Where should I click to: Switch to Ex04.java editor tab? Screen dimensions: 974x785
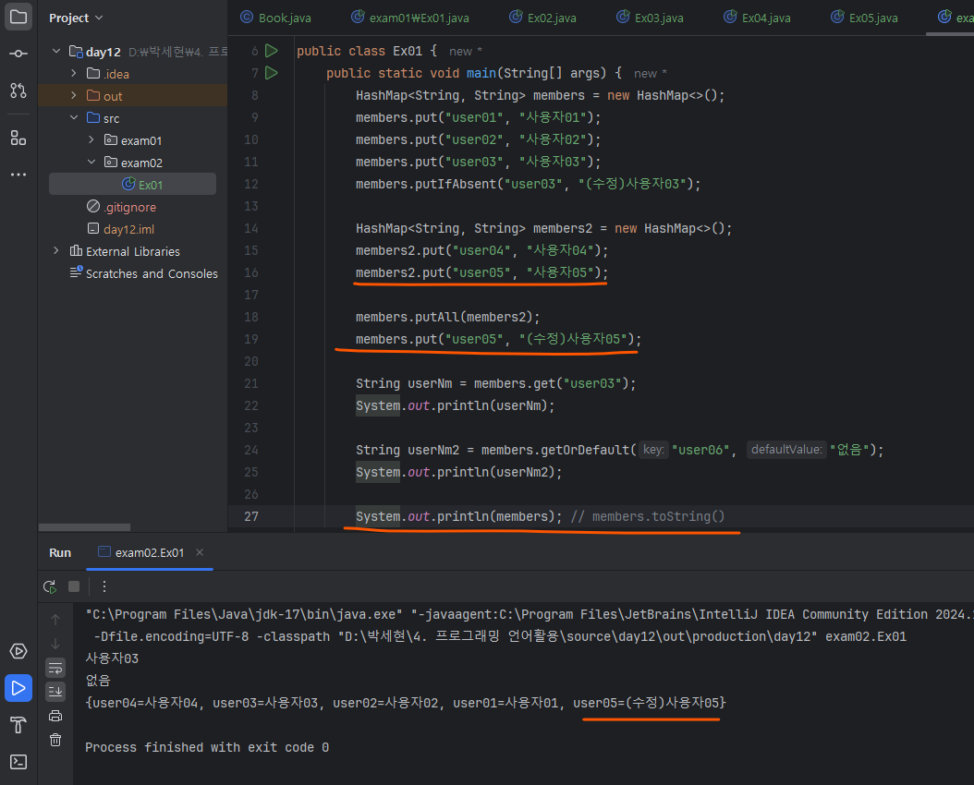(x=757, y=18)
